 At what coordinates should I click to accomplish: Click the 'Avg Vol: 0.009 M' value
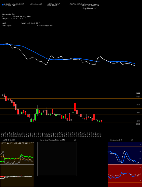coord(91,5)
